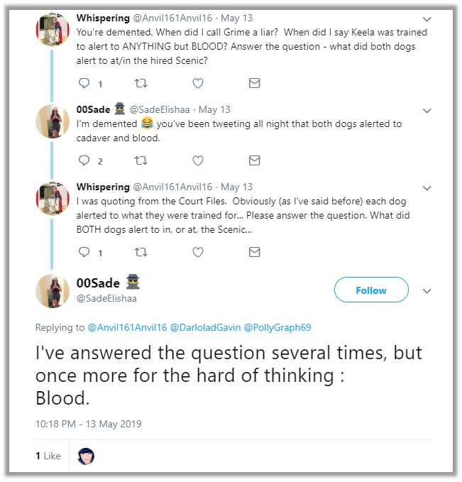Retweet the 'Court Files' tweet

tap(141, 252)
